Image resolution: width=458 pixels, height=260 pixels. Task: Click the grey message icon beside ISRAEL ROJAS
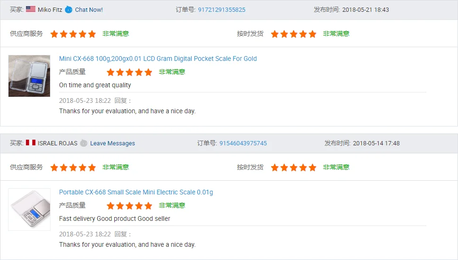(x=84, y=143)
